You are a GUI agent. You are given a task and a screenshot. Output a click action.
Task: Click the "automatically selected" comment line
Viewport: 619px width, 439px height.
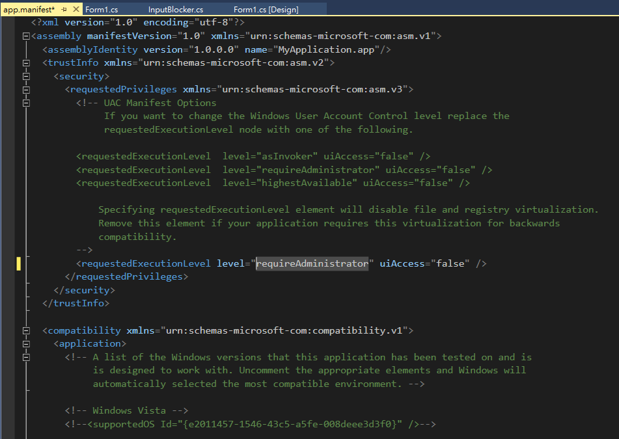point(258,384)
